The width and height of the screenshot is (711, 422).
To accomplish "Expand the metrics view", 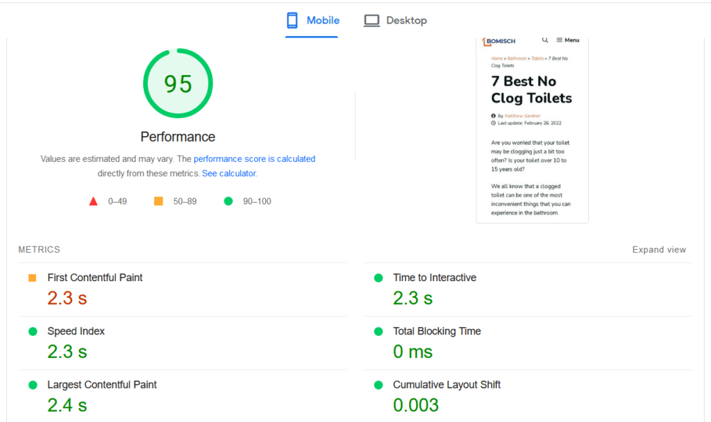I will 659,250.
